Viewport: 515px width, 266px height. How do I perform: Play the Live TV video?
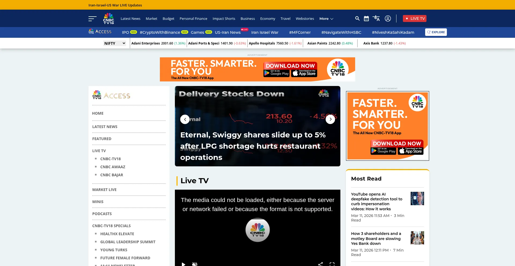[183, 264]
